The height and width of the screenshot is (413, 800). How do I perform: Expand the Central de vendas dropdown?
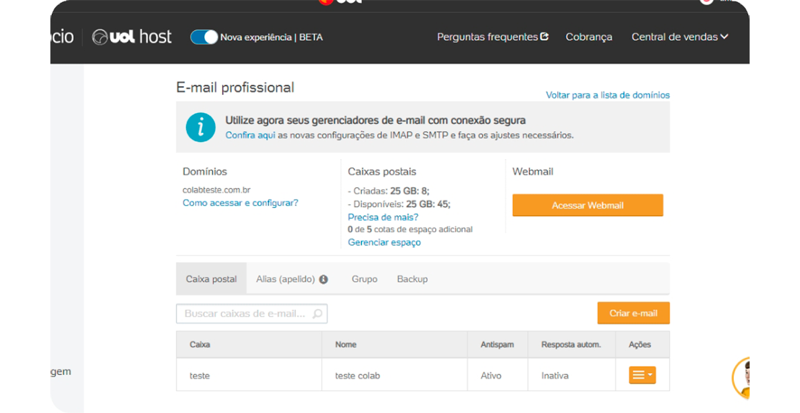[x=679, y=36]
